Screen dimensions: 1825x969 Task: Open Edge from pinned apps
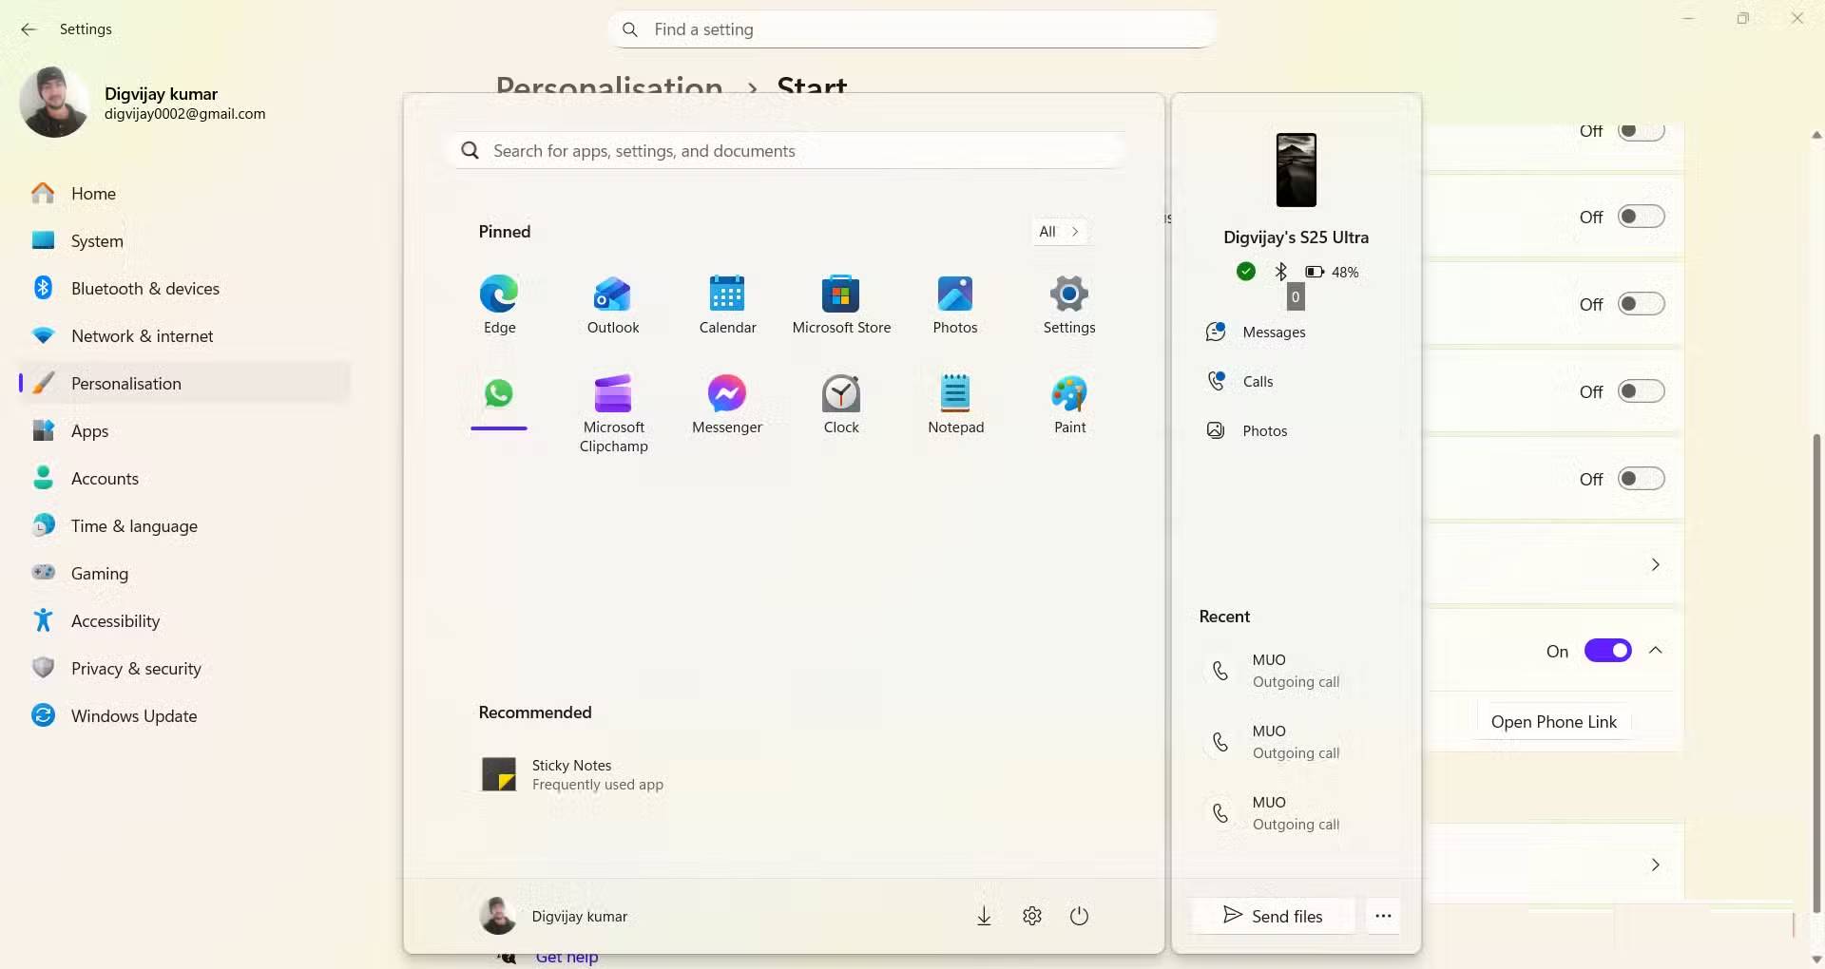499,304
